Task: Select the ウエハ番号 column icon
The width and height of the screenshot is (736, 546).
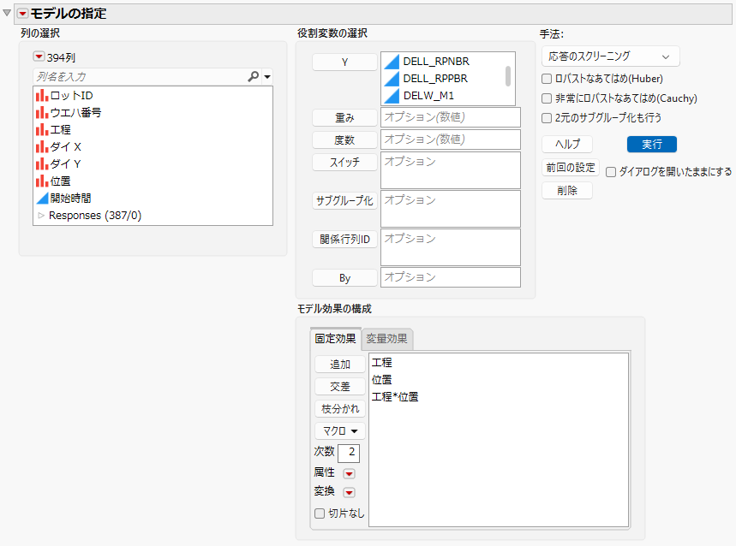Action: click(42, 112)
